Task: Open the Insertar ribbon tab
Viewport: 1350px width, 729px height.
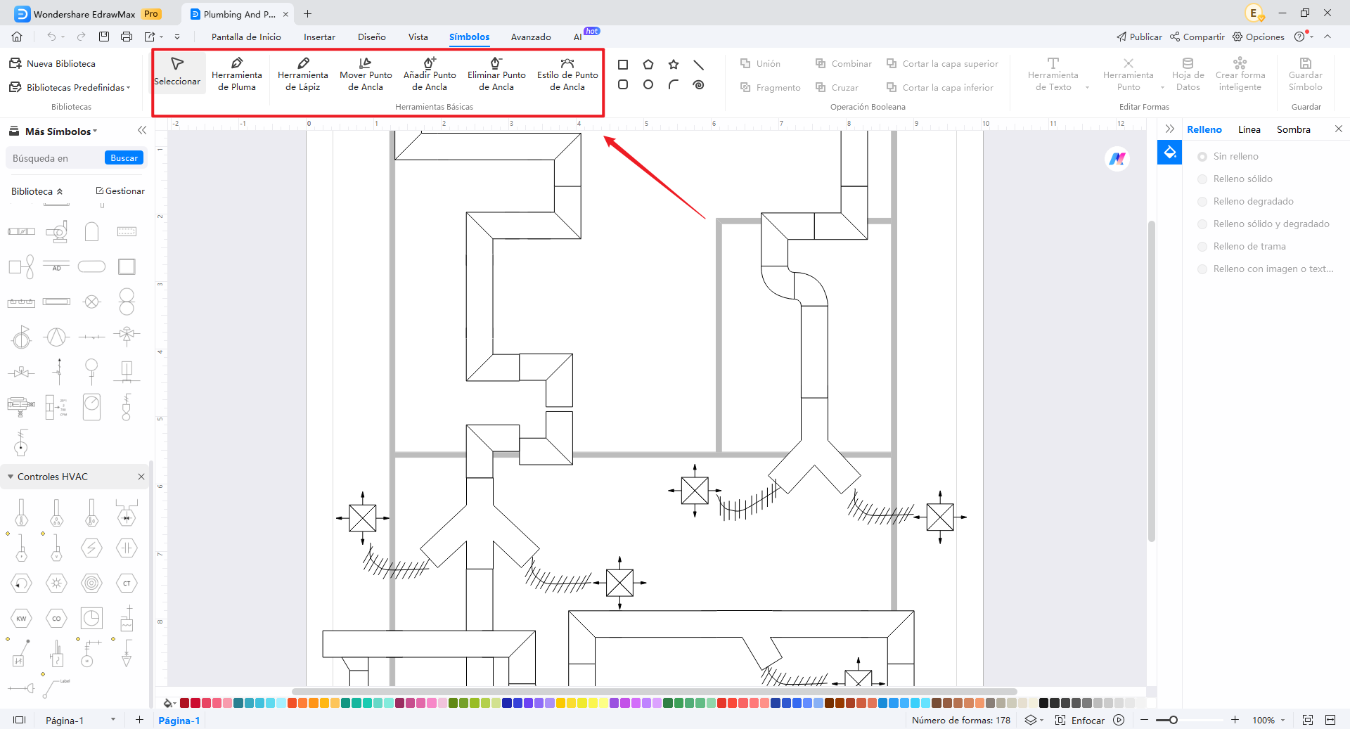Action: pyautogui.click(x=319, y=37)
